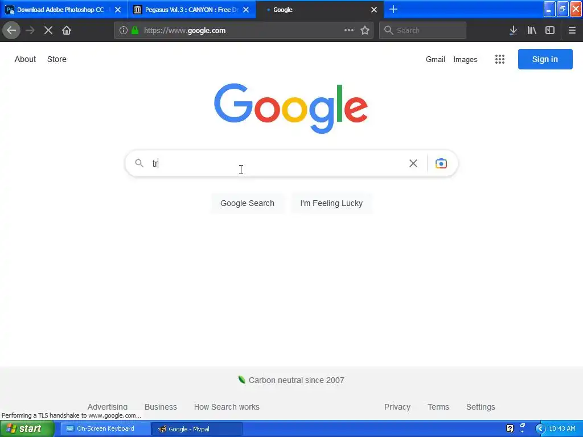The width and height of the screenshot is (583, 437).
Task: Open a new tab with plus button
Action: [x=393, y=9]
